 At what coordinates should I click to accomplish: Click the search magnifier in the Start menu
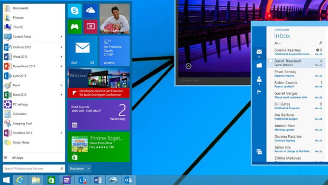point(62,168)
